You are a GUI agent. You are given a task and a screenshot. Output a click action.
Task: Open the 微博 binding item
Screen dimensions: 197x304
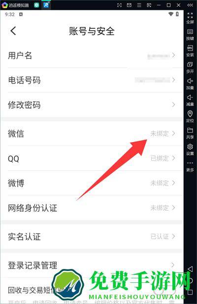pos(92,183)
